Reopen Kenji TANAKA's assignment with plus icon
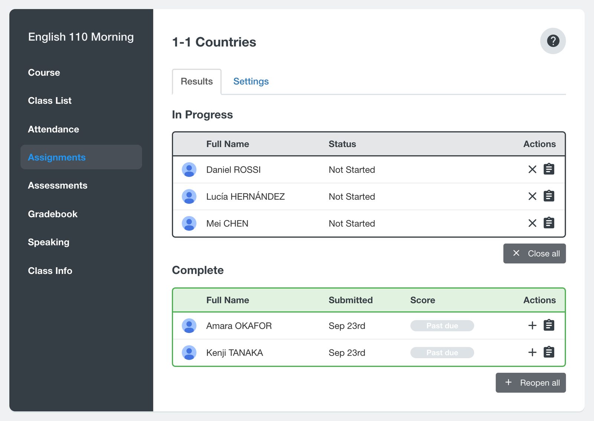This screenshot has width=594, height=421. click(532, 352)
